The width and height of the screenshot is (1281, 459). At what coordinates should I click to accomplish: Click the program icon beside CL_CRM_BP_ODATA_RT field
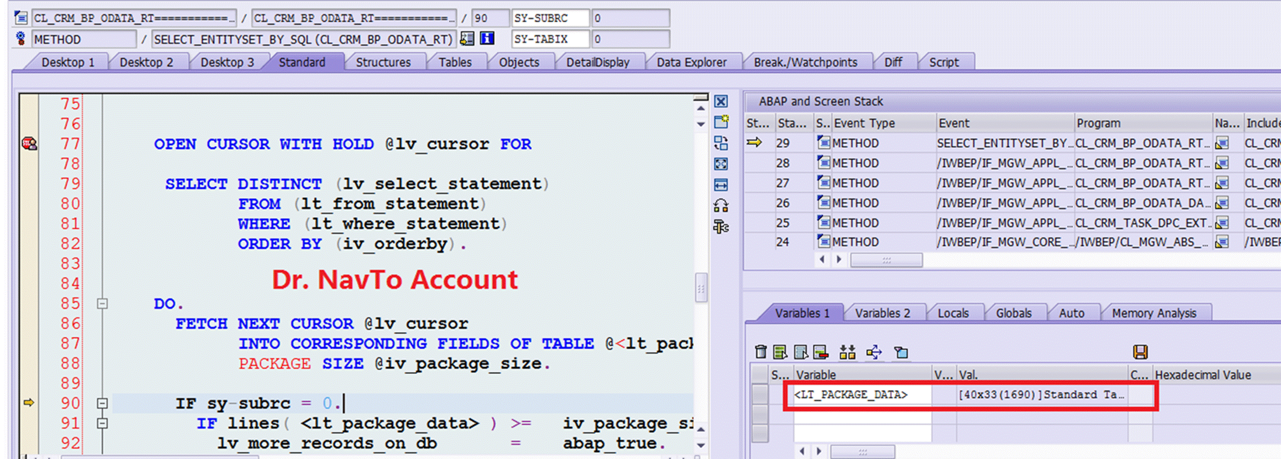[x=21, y=18]
